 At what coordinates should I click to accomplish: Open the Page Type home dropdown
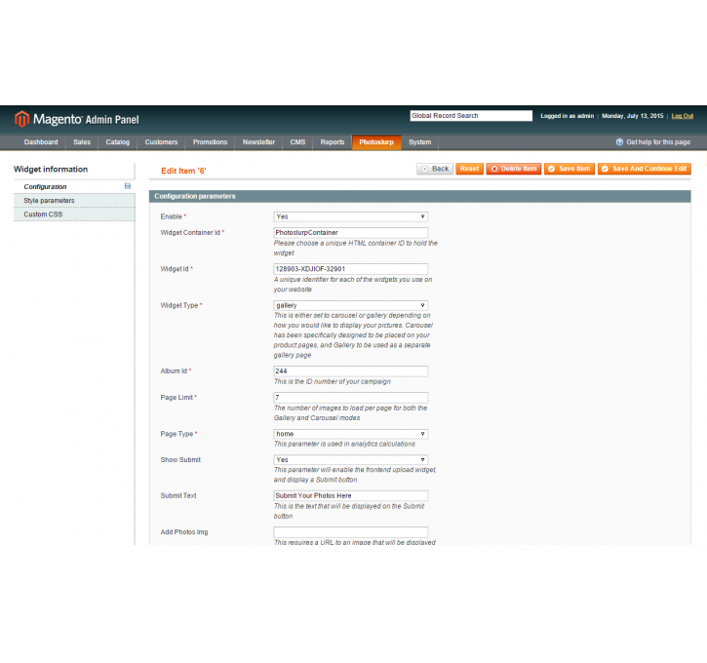350,434
